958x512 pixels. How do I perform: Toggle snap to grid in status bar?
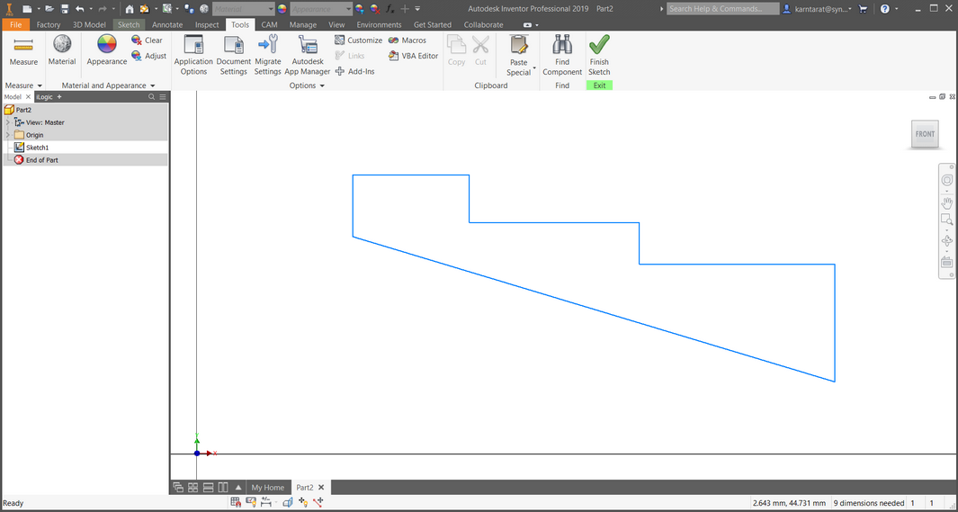coord(236,502)
